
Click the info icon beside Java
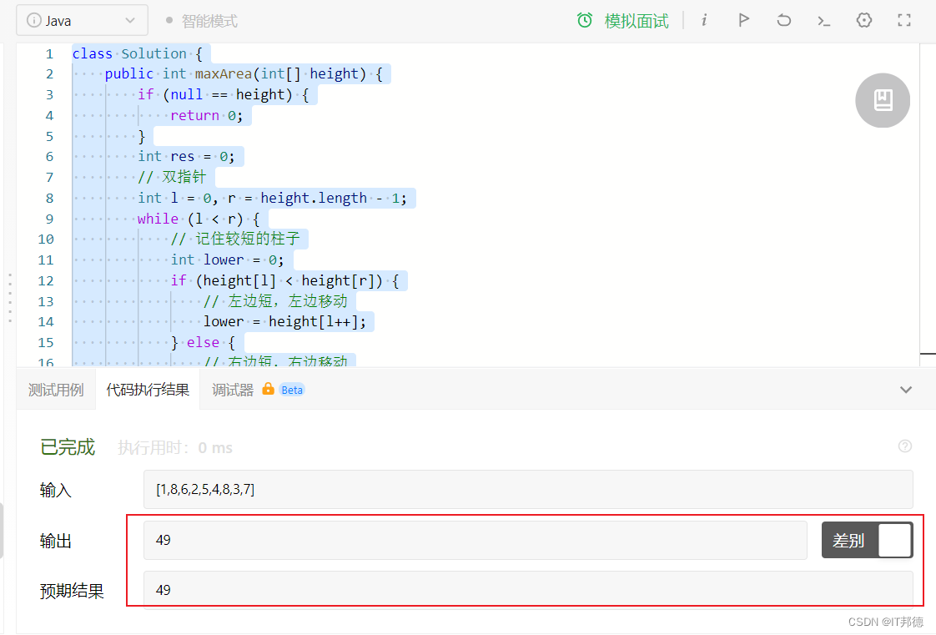34,20
